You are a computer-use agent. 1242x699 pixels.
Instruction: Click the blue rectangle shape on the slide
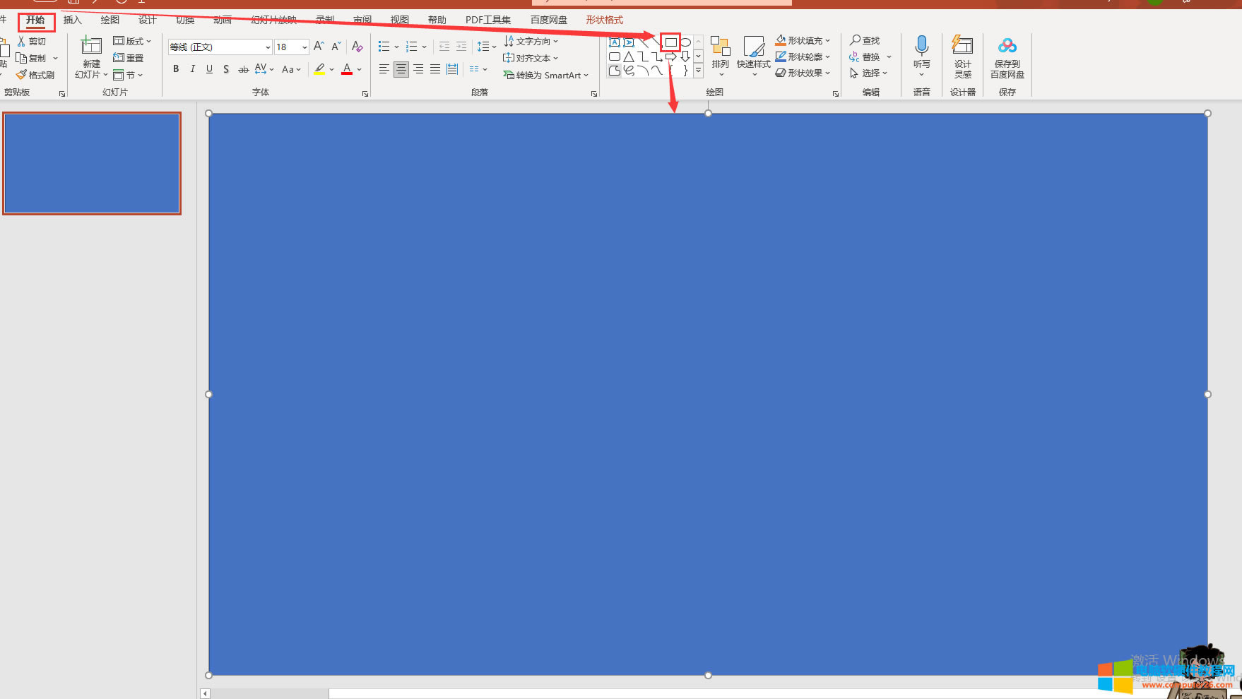708,394
